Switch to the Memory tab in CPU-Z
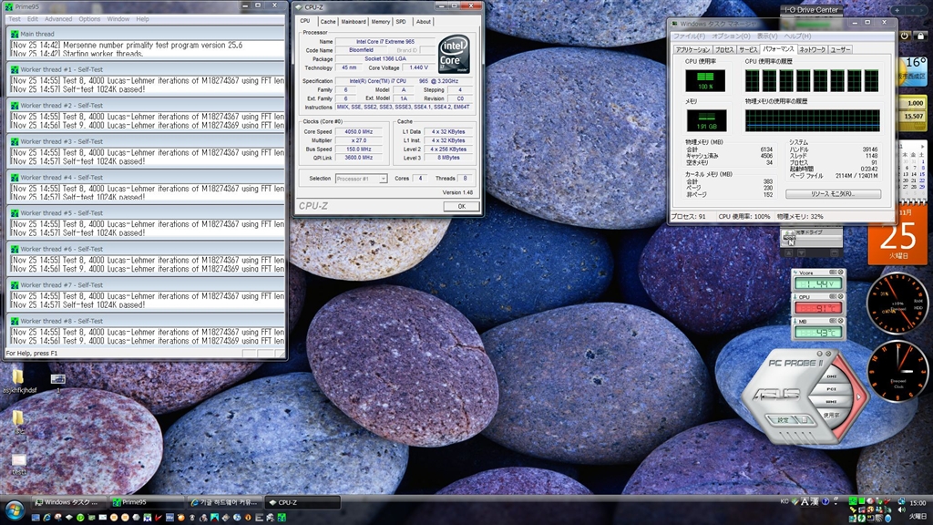Viewport: 933px width, 525px height. [x=380, y=22]
